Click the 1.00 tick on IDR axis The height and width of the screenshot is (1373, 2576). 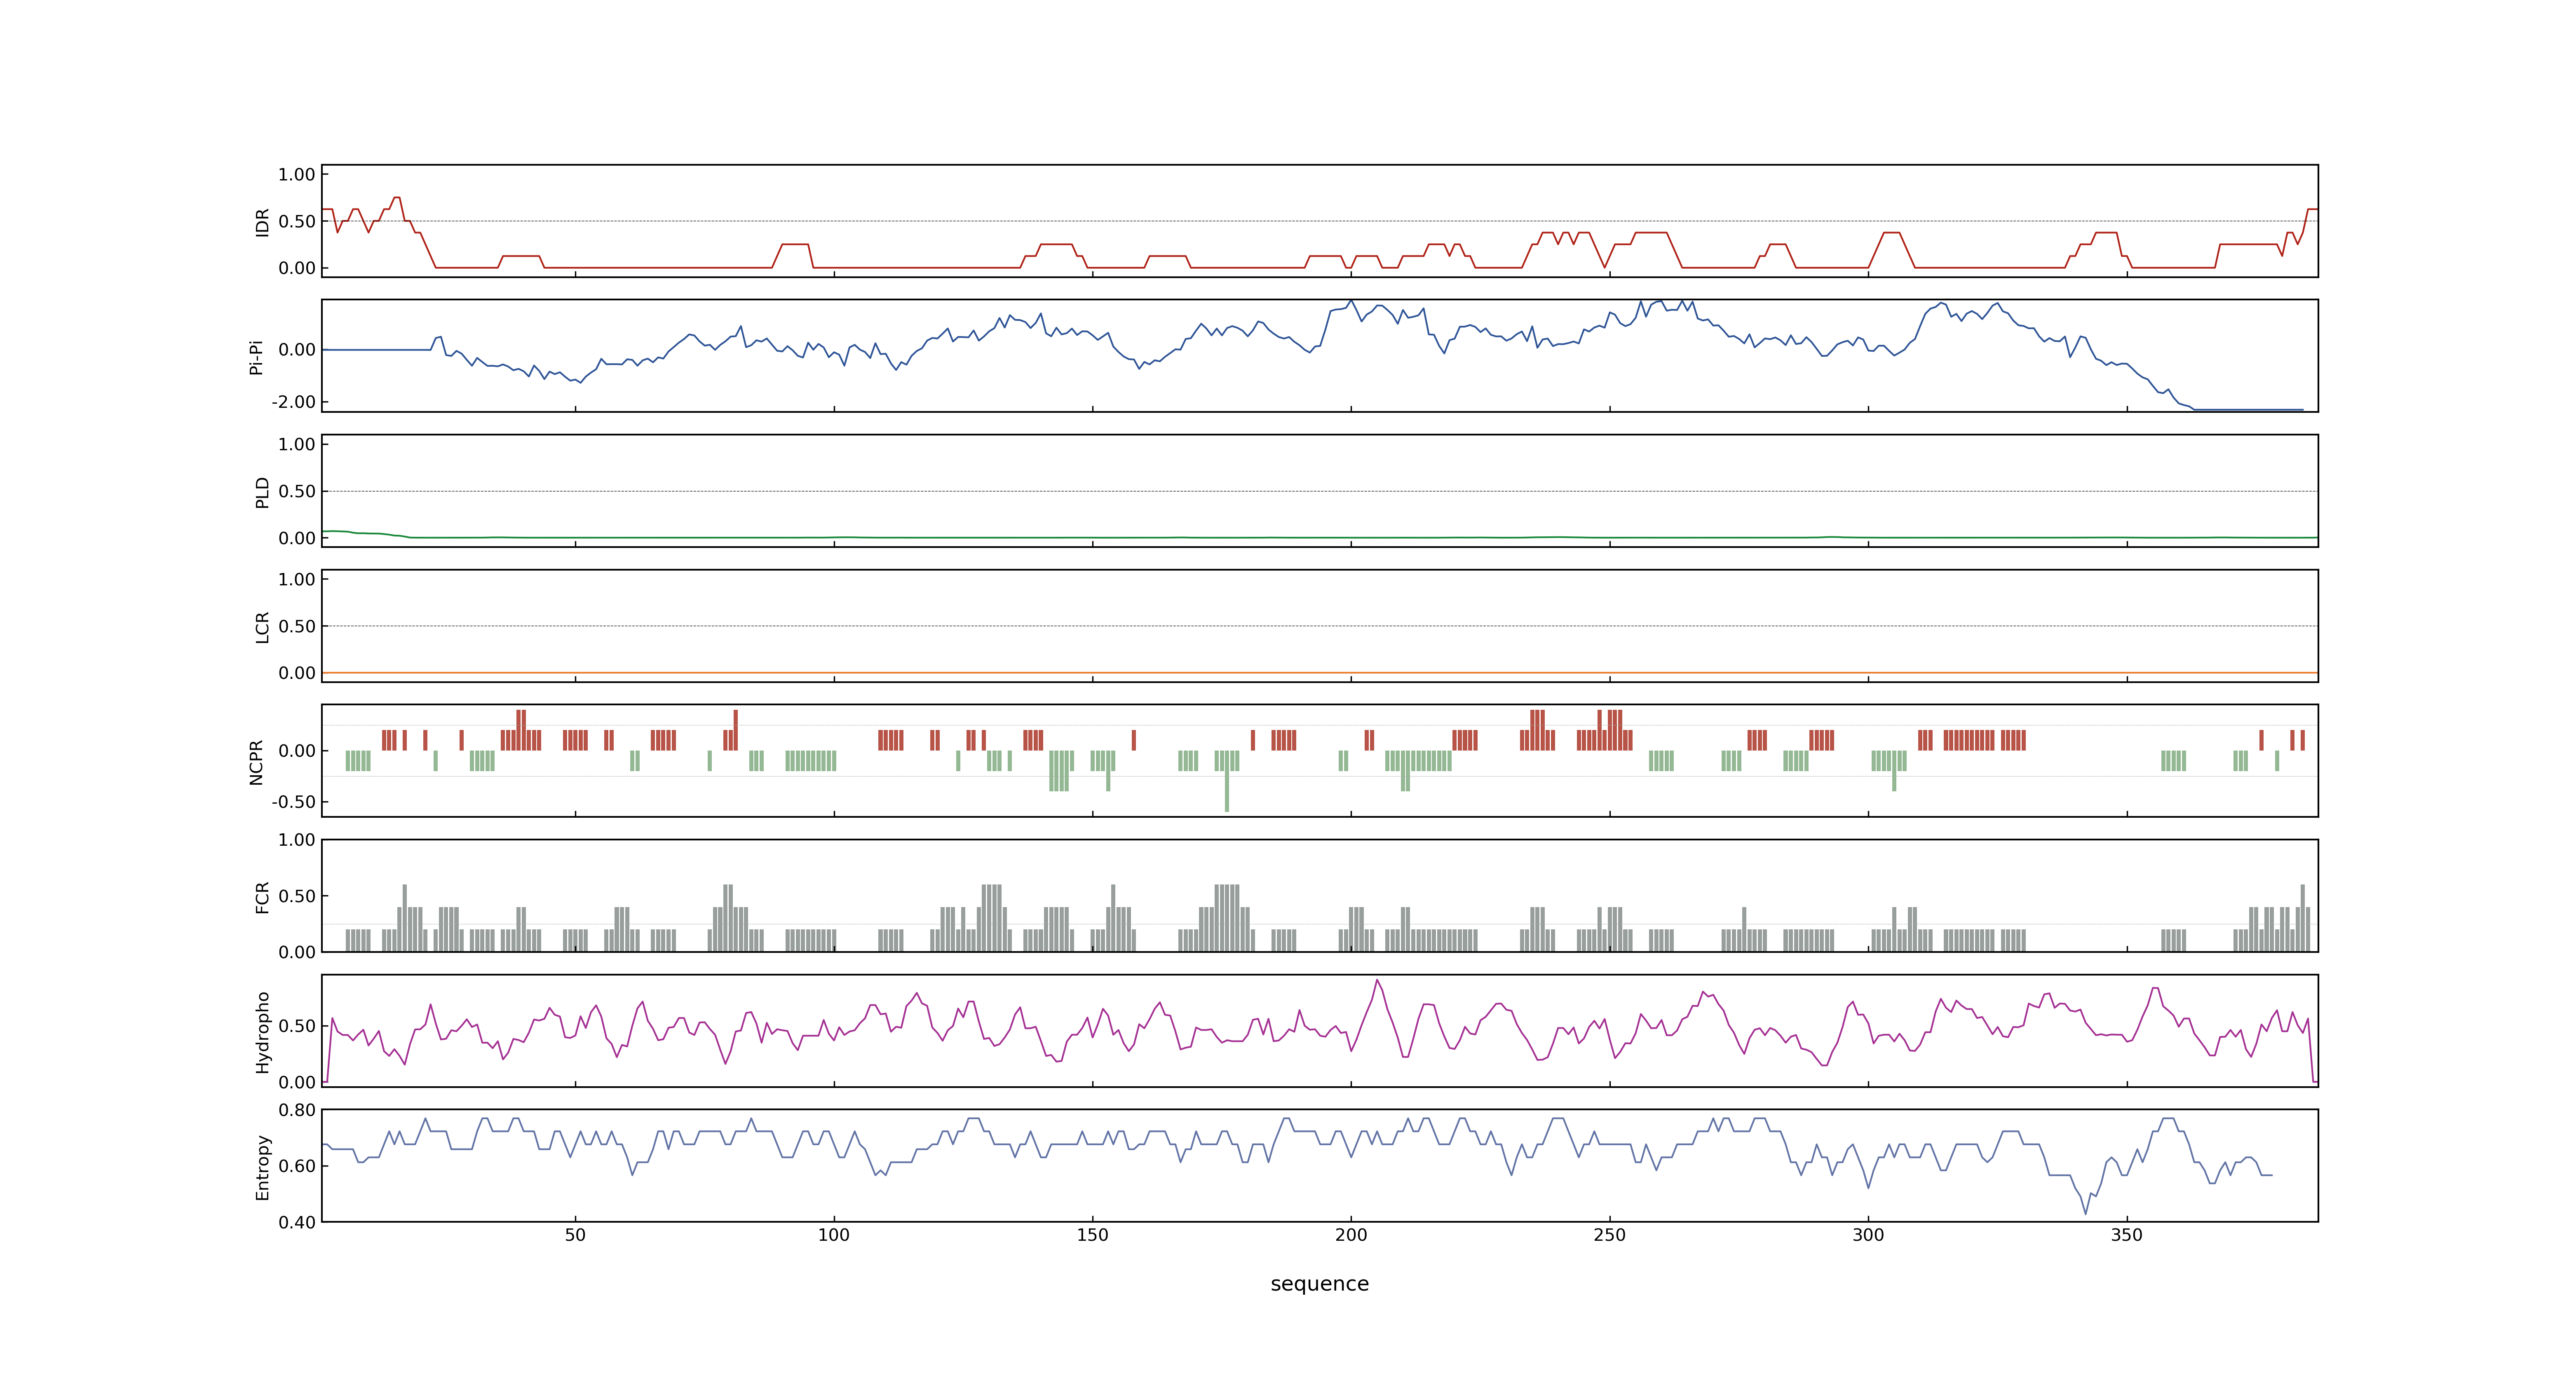pyautogui.click(x=297, y=175)
